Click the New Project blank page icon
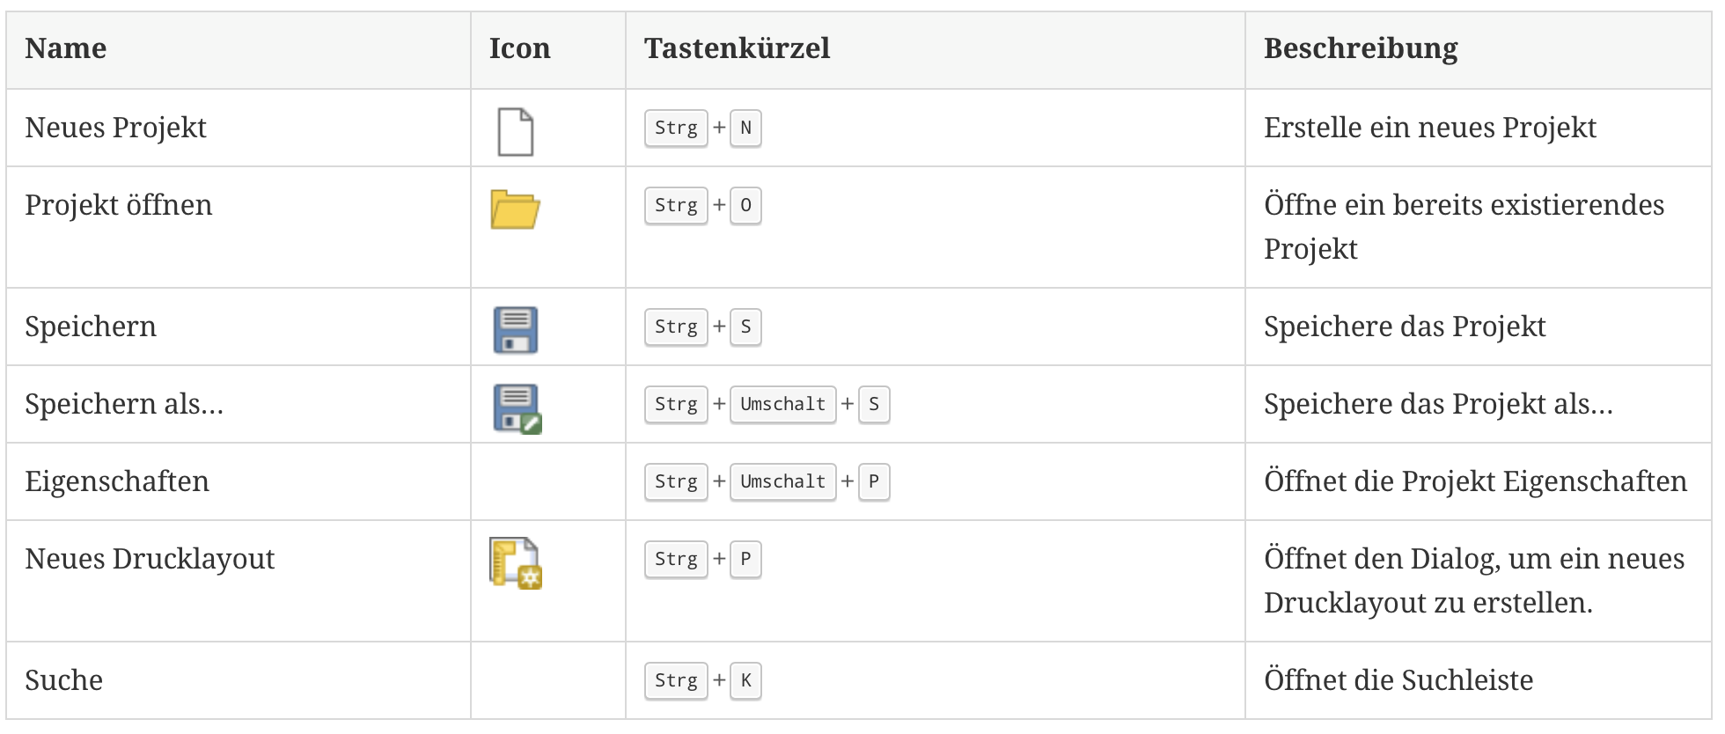Image resolution: width=1725 pixels, height=734 pixels. coord(515,132)
